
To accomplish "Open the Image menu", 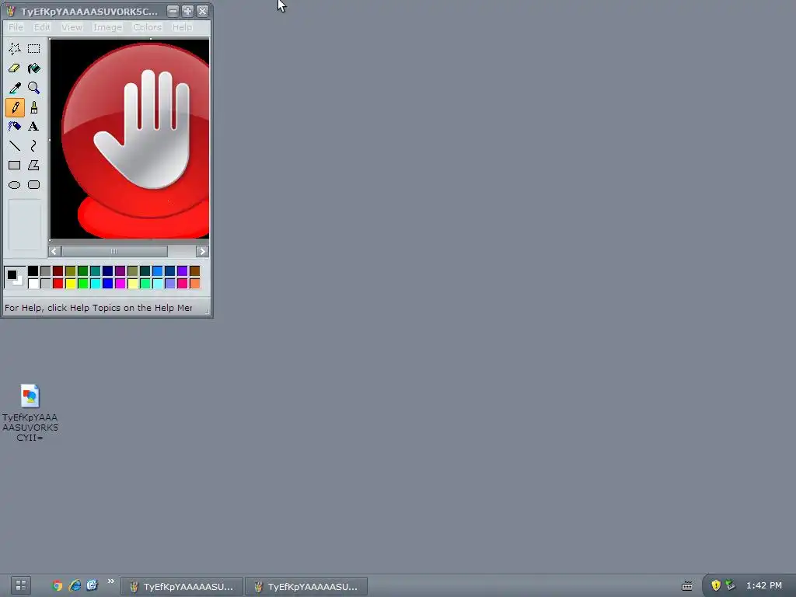I will coord(107,27).
